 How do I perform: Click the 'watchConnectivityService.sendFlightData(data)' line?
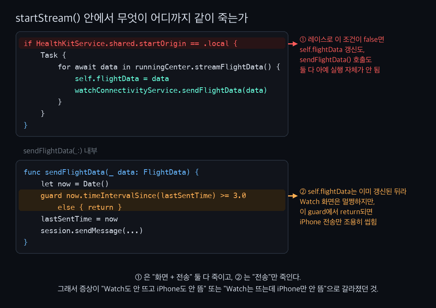tap(171, 90)
